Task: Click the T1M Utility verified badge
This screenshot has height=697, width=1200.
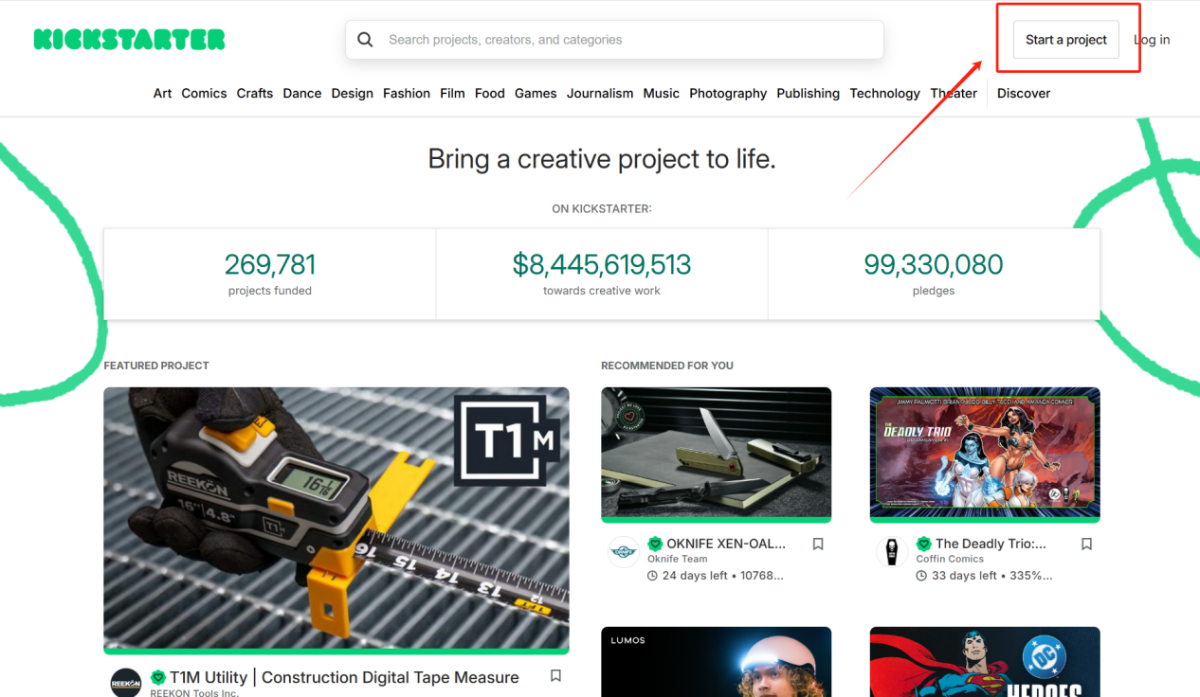Action: click(x=158, y=677)
